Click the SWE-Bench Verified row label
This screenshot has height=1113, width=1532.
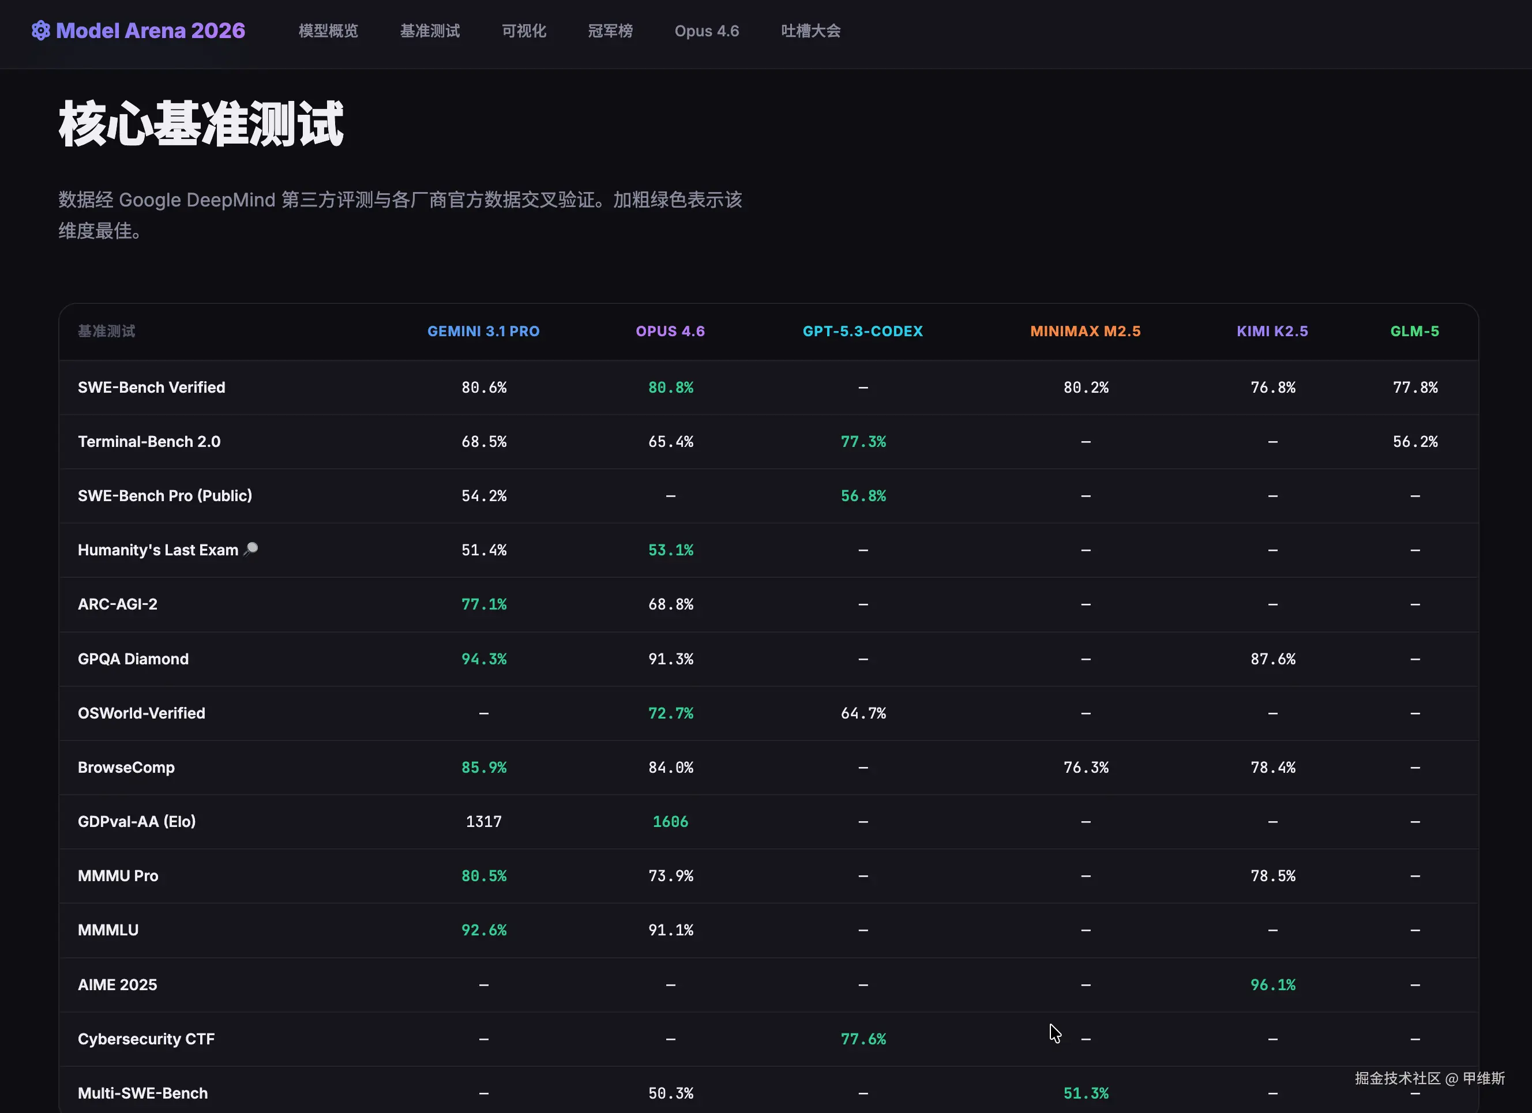[x=151, y=388]
